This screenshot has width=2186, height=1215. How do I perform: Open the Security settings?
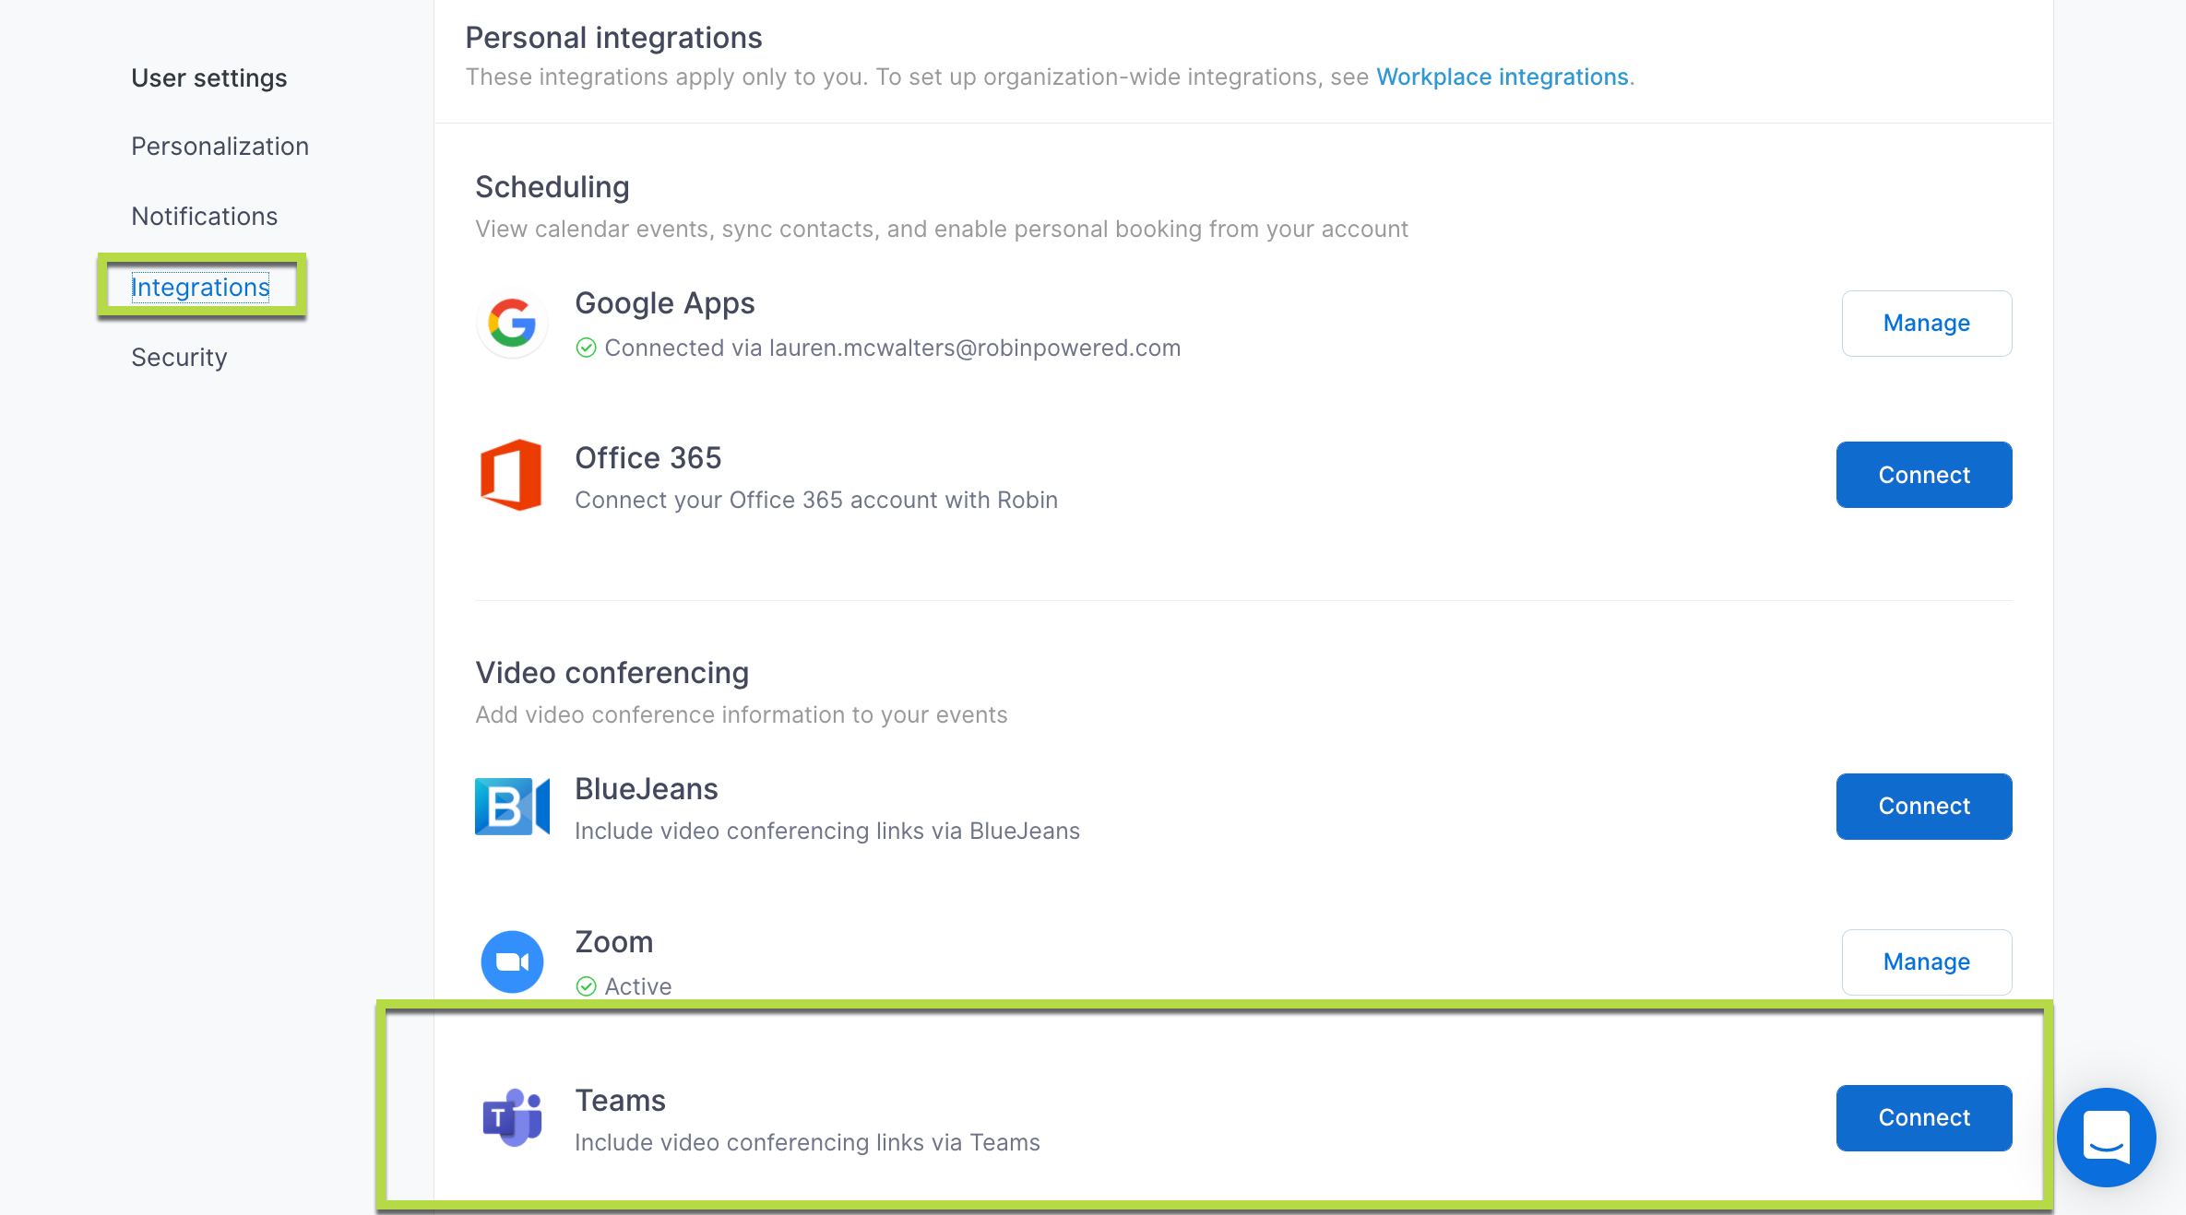pyautogui.click(x=179, y=357)
